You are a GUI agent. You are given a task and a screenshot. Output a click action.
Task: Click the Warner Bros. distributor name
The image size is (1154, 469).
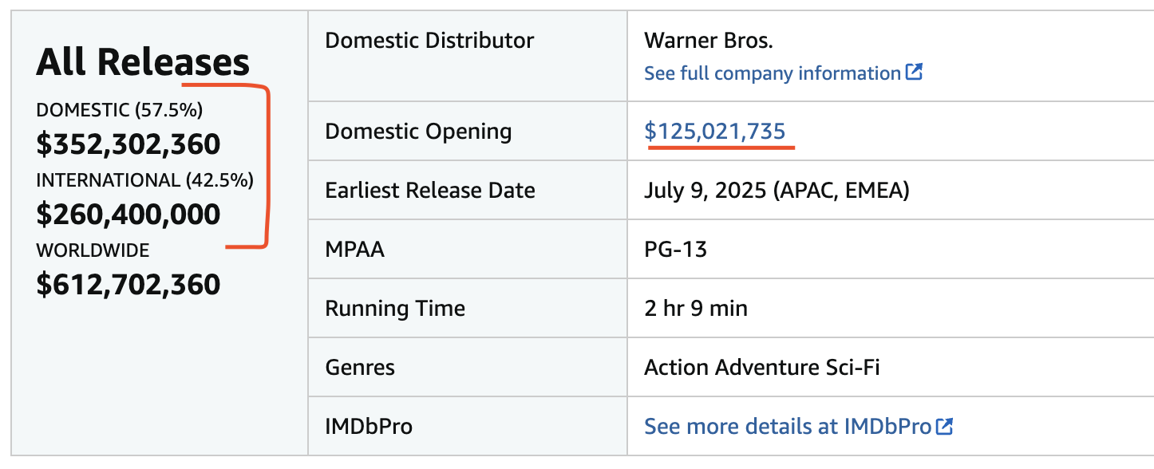(709, 40)
